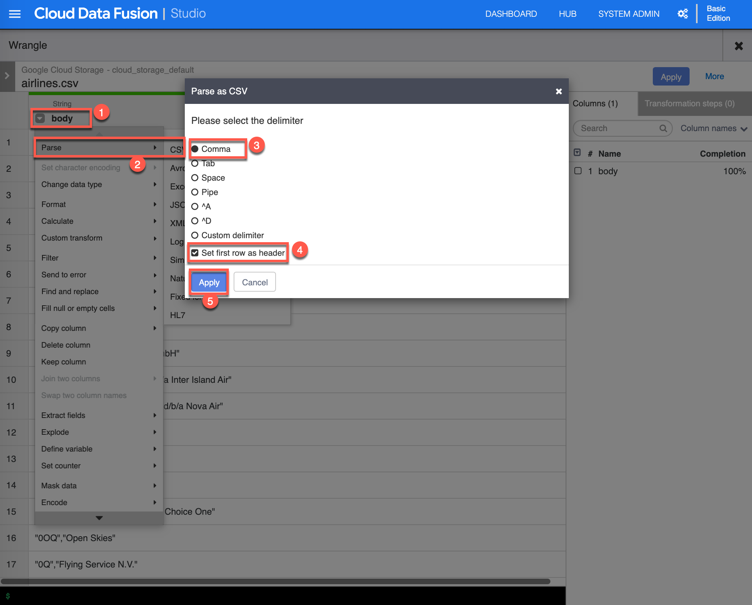Open the hamburger navigation menu
Screen dimensions: 752x605
[x=15, y=14]
